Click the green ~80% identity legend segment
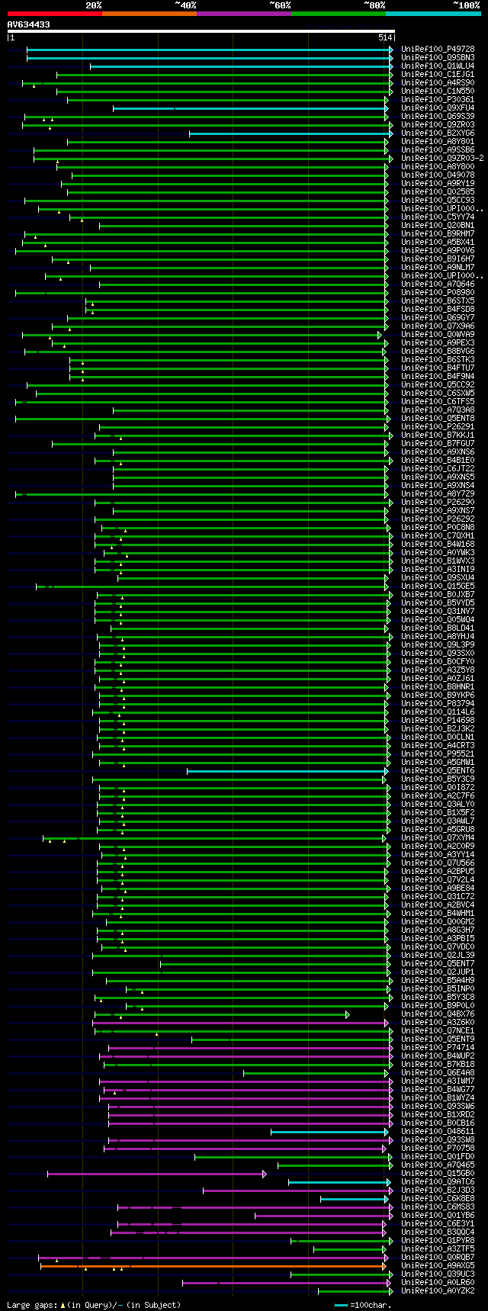 click(338, 14)
